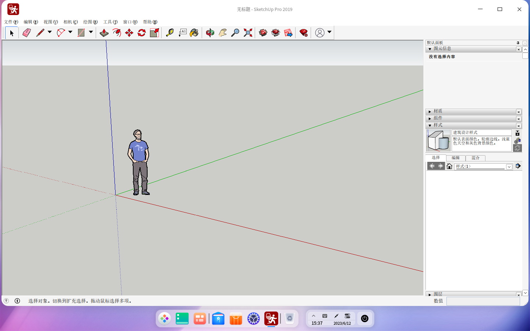Click the 建筑设计样式 style thumbnail
Screen dimensions: 530x331
point(438,140)
